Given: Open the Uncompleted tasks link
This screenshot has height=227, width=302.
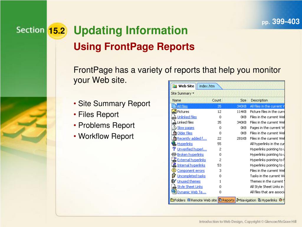Looking at the screenshot, I should click(x=191, y=176).
